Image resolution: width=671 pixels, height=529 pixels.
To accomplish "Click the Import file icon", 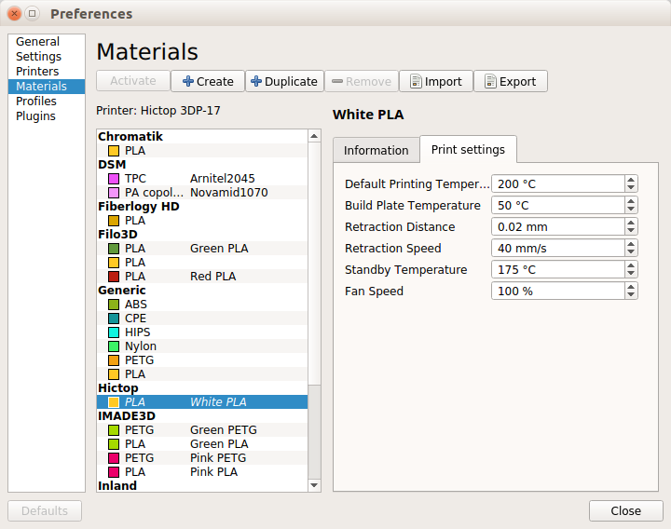I will coord(416,82).
